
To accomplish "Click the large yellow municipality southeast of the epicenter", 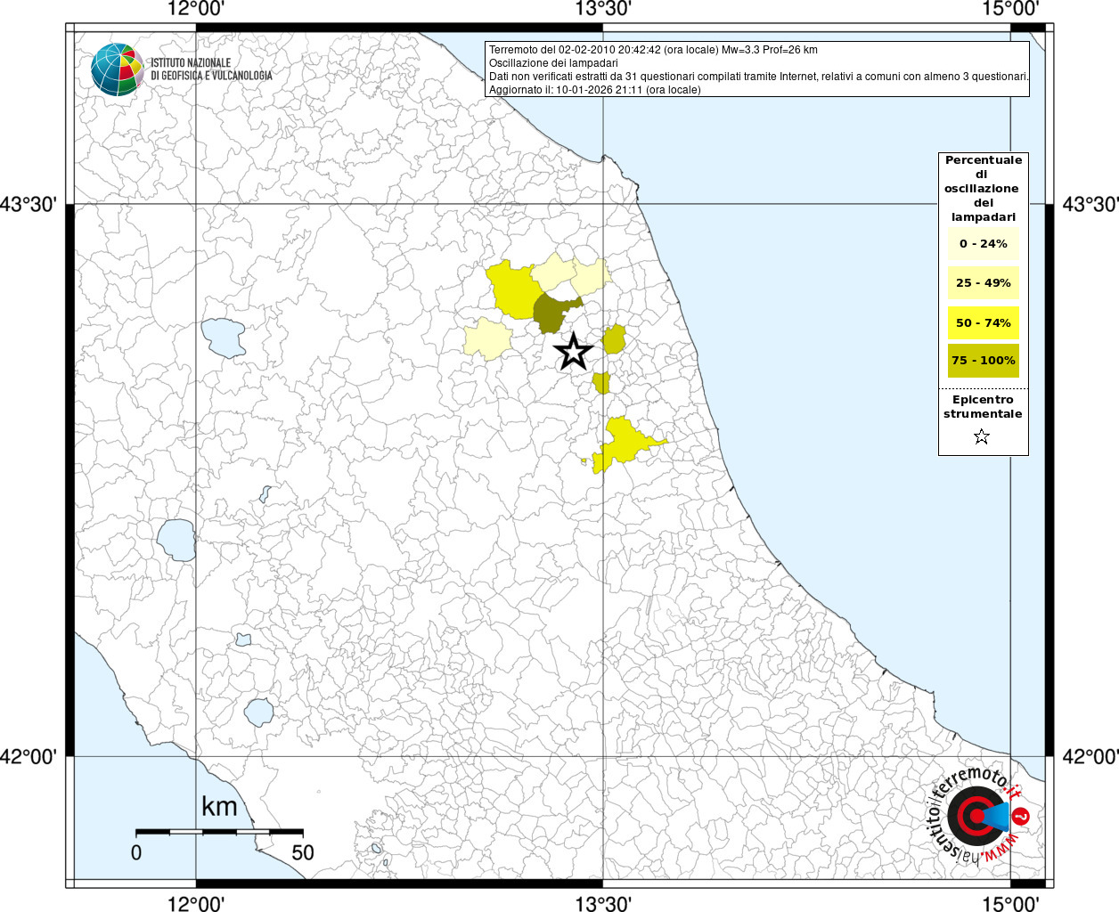I will click(x=624, y=443).
